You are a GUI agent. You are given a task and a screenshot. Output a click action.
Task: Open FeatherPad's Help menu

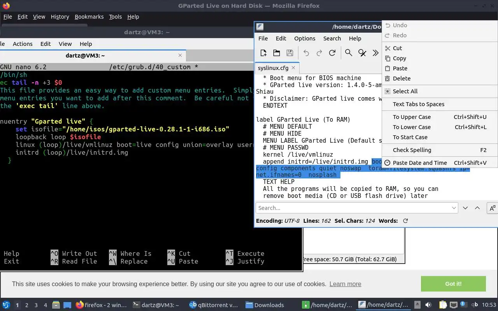355,38
